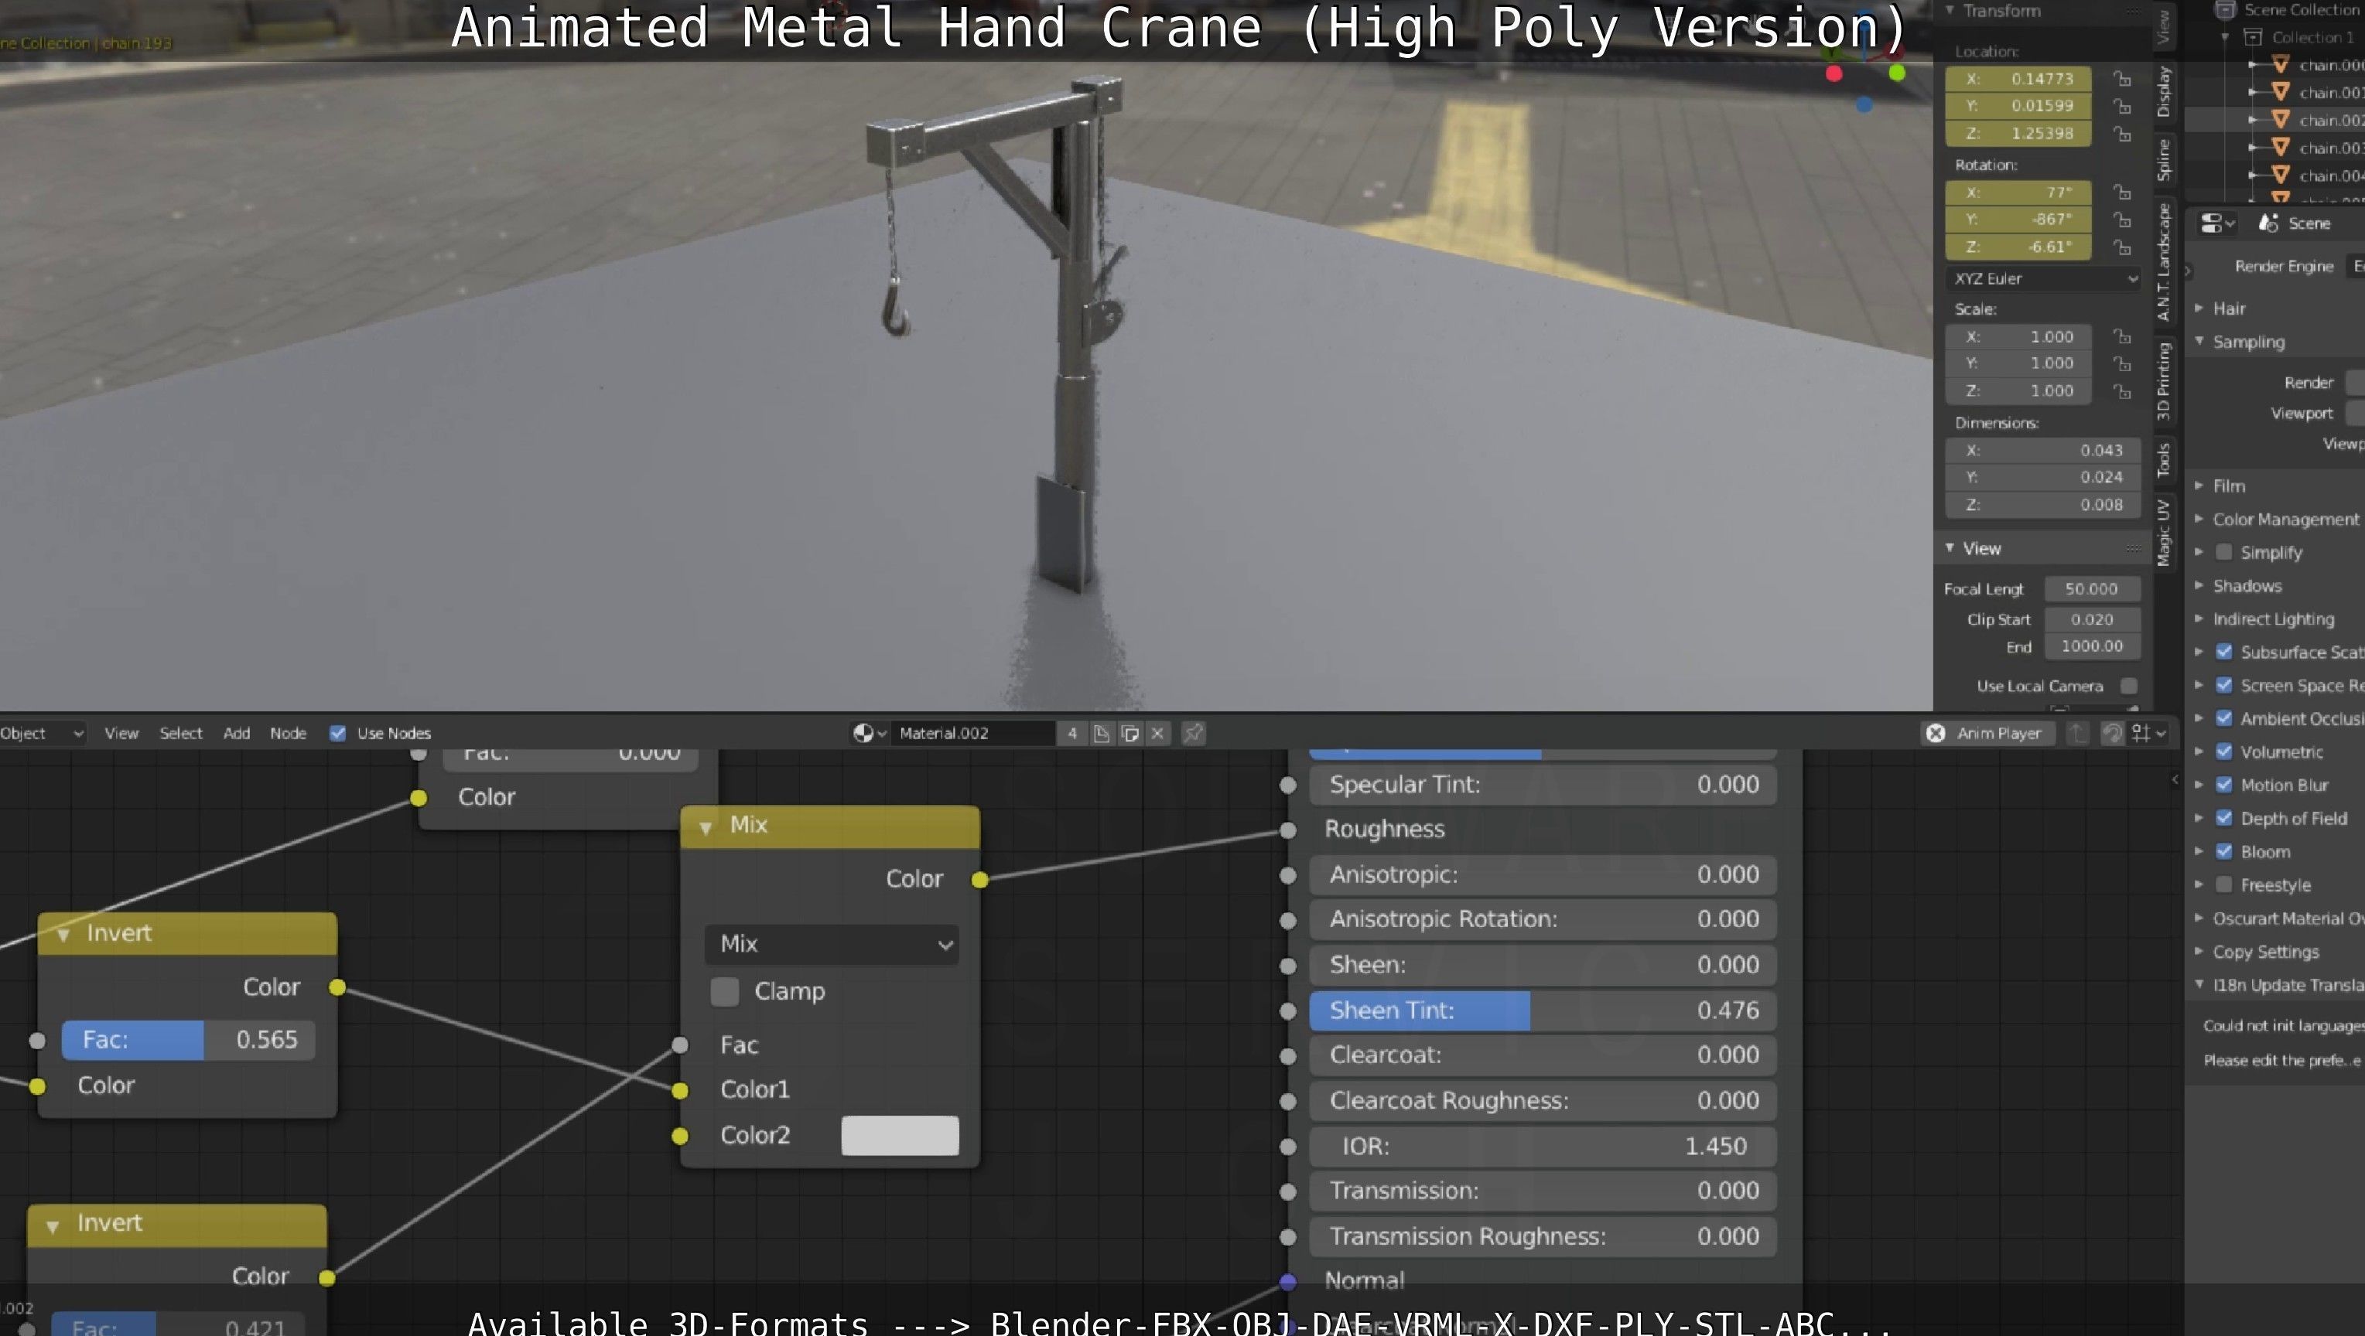Lock the Scale X value with the padlock

2122,337
